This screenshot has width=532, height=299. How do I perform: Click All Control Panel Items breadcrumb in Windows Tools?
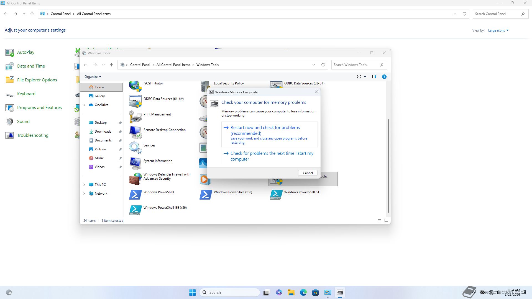(173, 65)
